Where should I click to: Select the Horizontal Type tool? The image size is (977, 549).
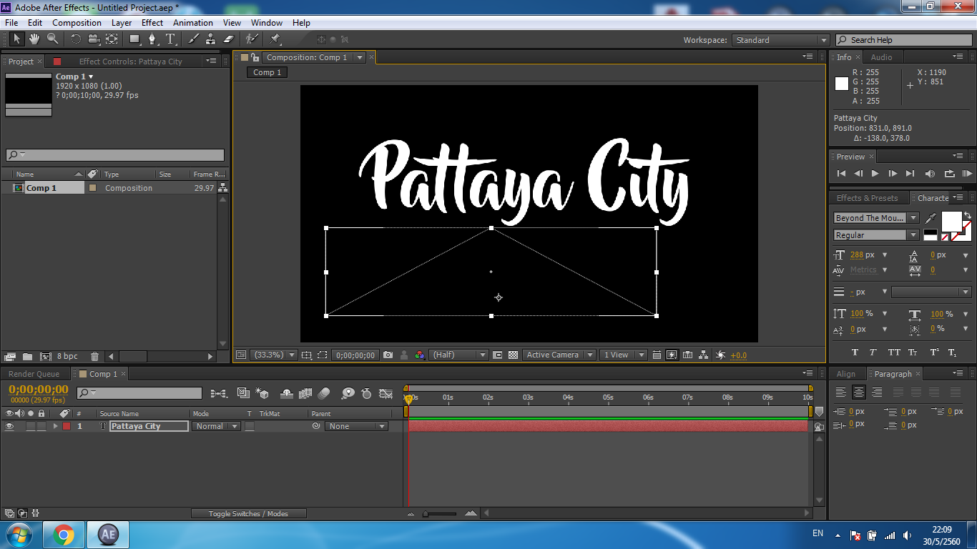171,39
